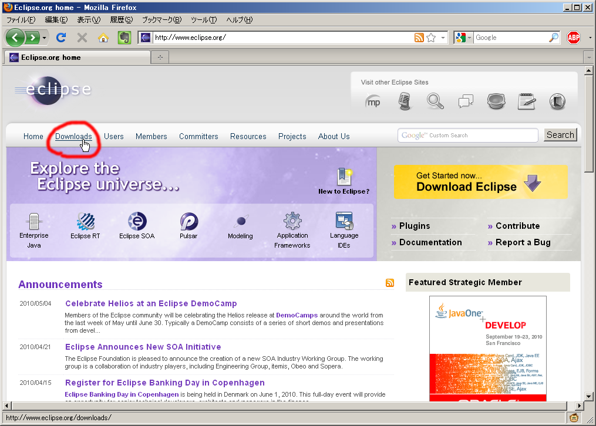The height and width of the screenshot is (426, 596).
Task: Expand the Adblock Plus dropdown arrow
Action: 590,38
